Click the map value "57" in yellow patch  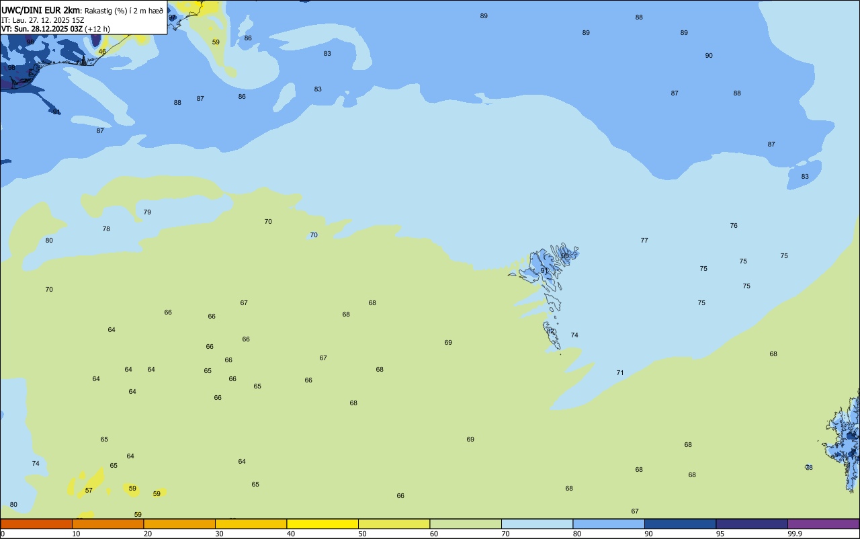(x=89, y=491)
